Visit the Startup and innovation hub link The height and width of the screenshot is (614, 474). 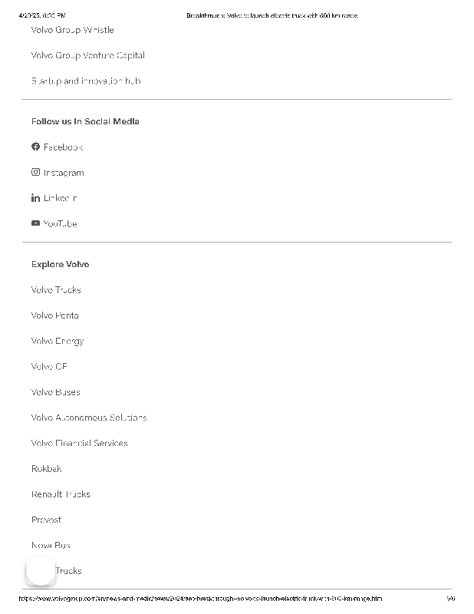85,81
